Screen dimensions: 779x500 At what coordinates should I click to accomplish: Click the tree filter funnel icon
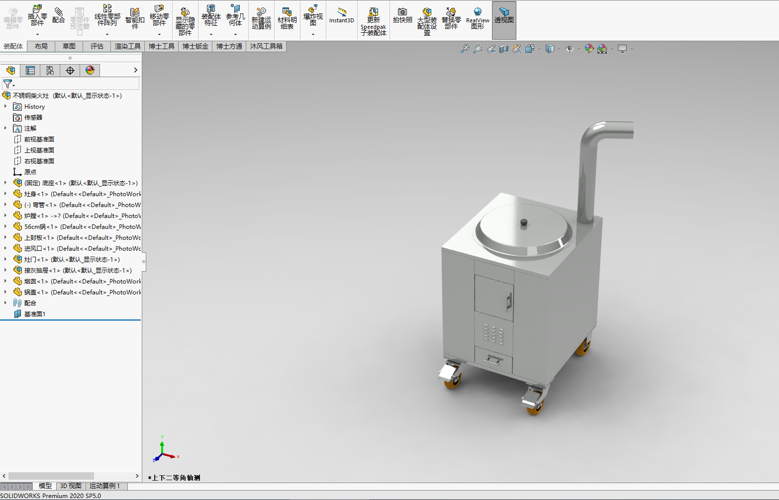[x=8, y=84]
